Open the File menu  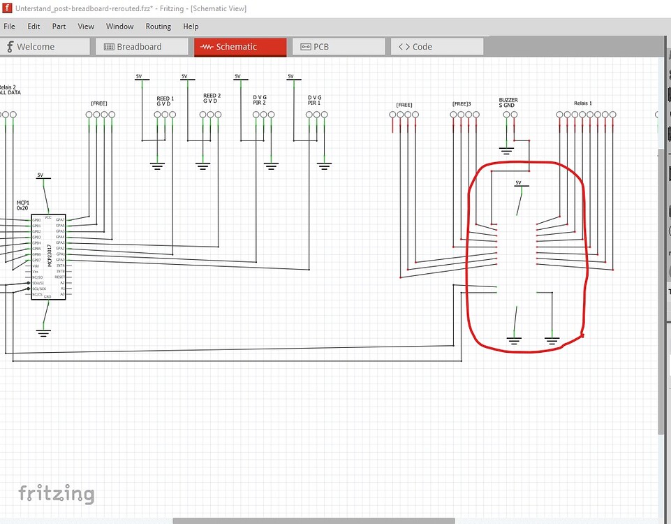click(x=9, y=27)
